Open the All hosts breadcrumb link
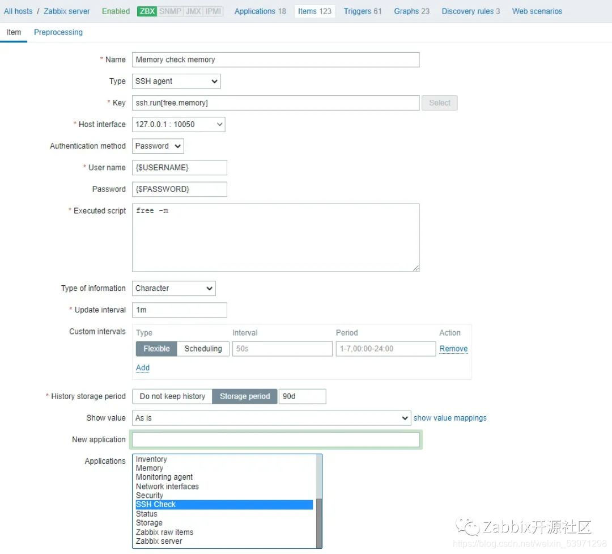 pos(18,11)
